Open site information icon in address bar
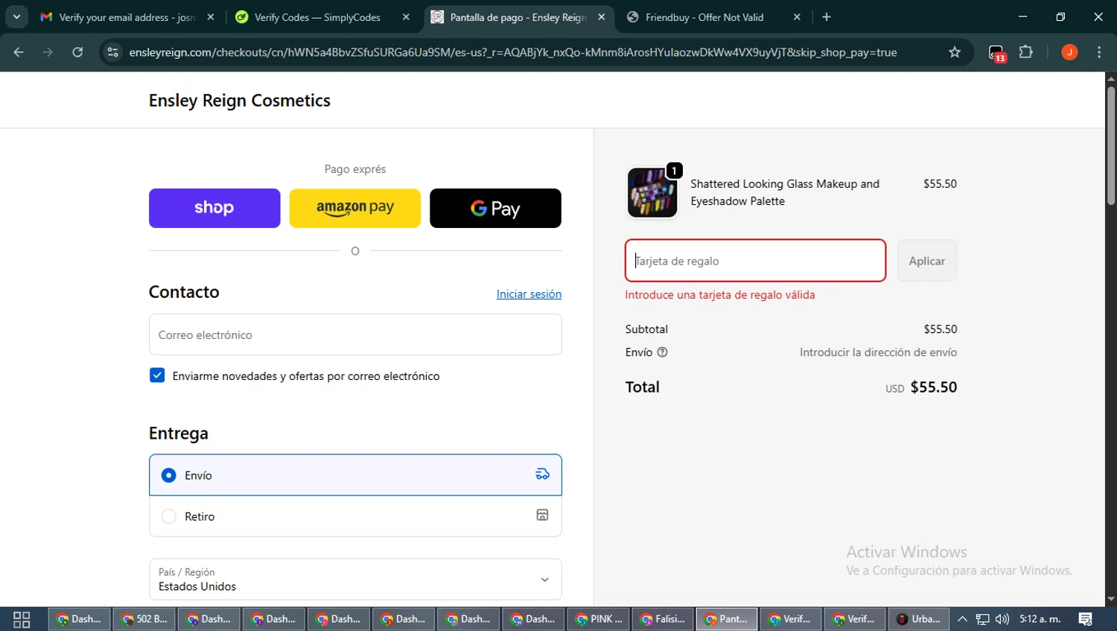Viewport: 1117px width, 631px height. click(112, 52)
